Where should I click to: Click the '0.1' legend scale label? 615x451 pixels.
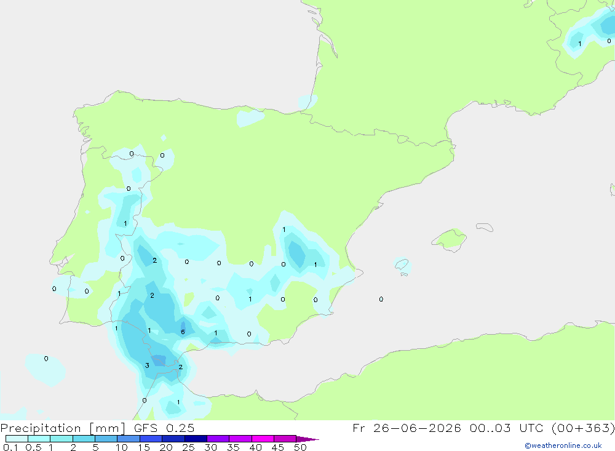coord(10,447)
